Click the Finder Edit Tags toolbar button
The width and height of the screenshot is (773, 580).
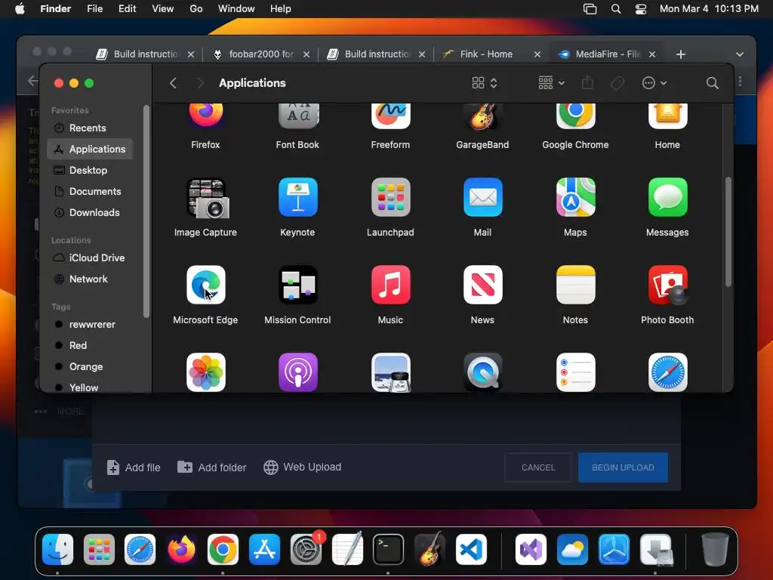point(617,83)
